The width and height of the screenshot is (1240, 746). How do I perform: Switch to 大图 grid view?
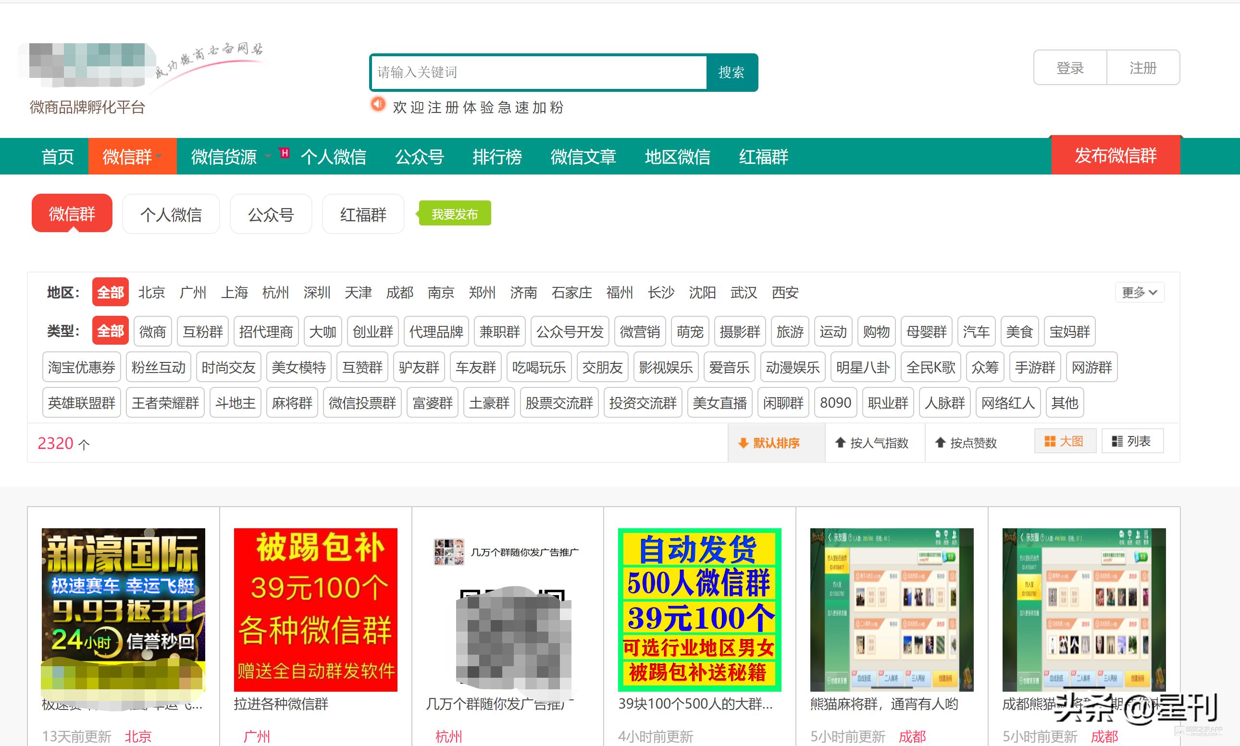1065,441
